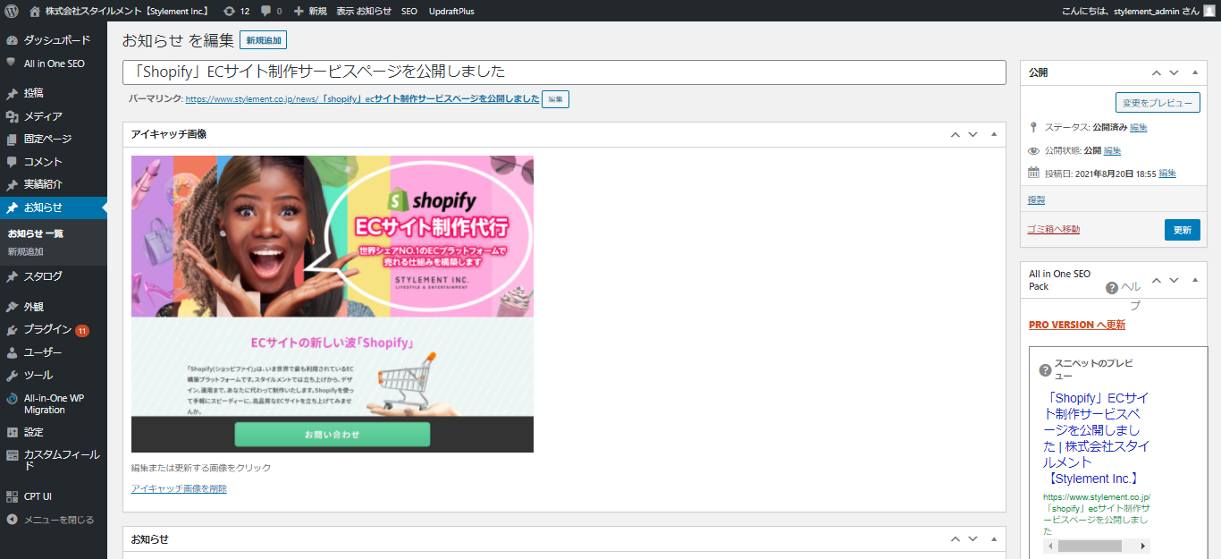Open SEO menu in admin bar
Viewport: 1221px width, 559px height.
point(409,11)
